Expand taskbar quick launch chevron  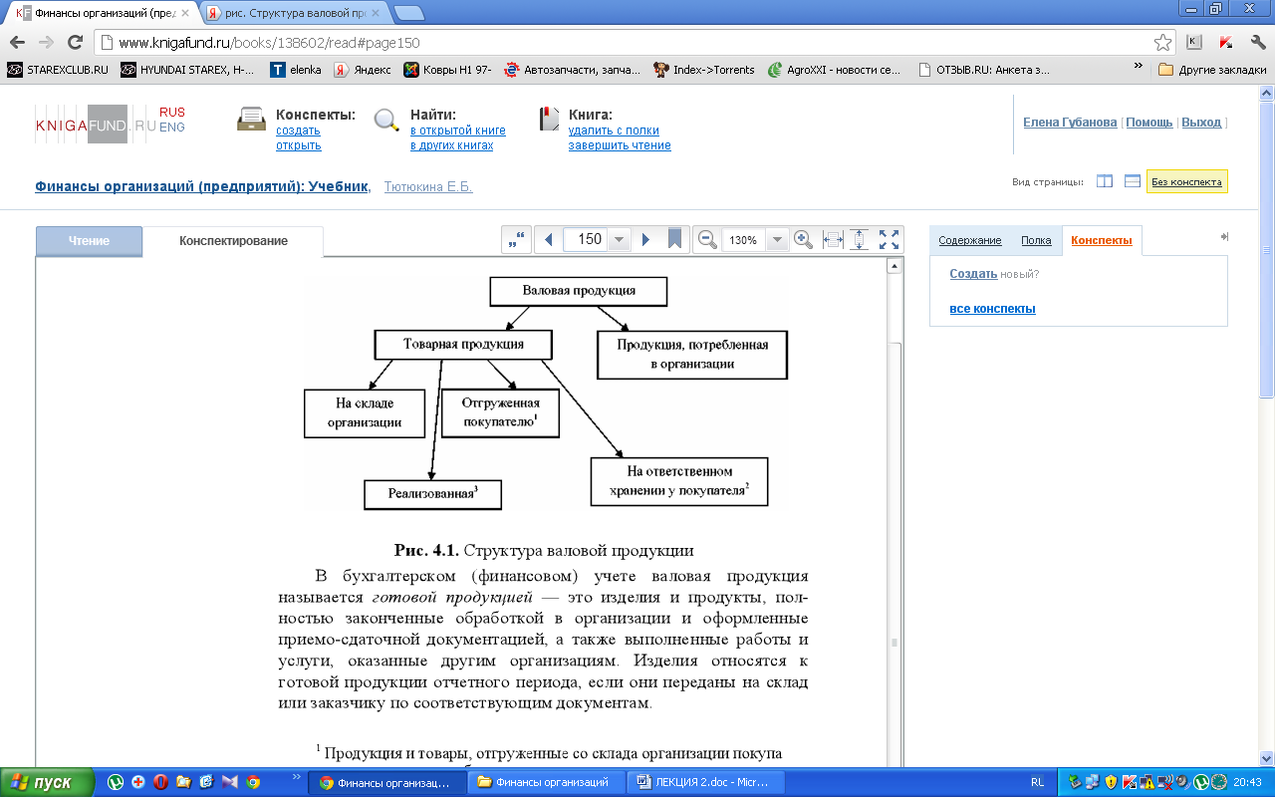point(295,776)
